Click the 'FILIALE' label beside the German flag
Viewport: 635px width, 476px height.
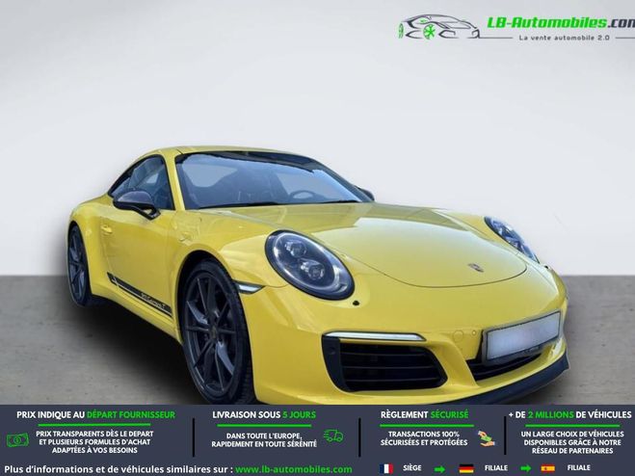click(x=496, y=468)
